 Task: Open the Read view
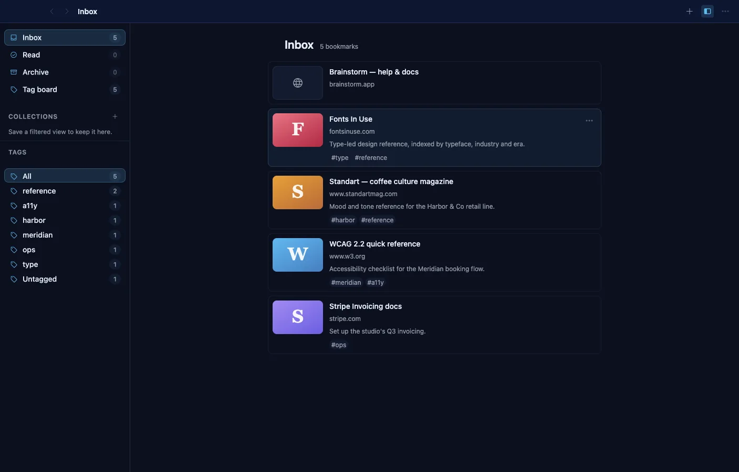tap(65, 55)
